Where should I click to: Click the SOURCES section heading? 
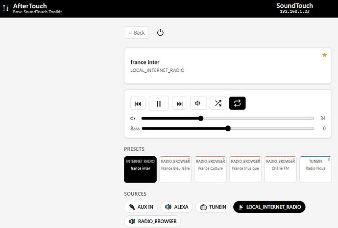pos(135,194)
